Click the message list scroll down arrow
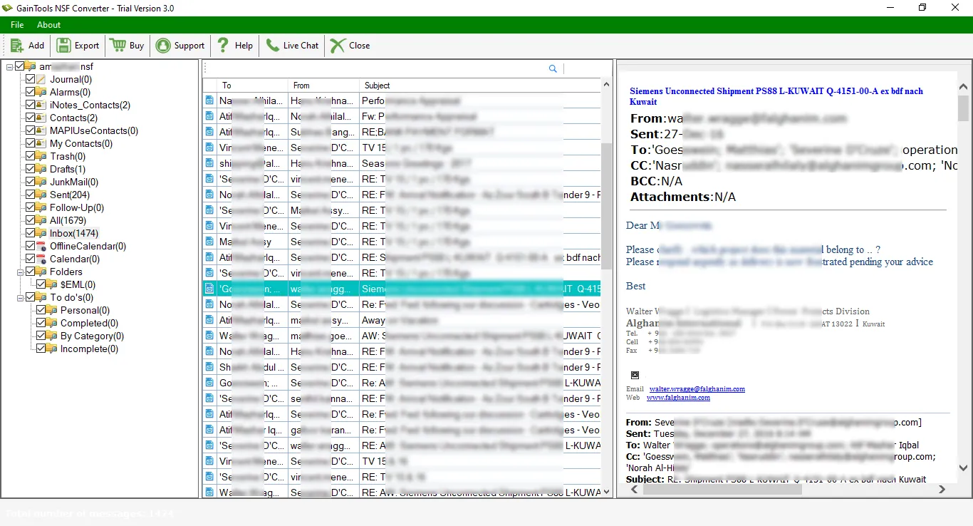The height and width of the screenshot is (526, 973). click(606, 491)
